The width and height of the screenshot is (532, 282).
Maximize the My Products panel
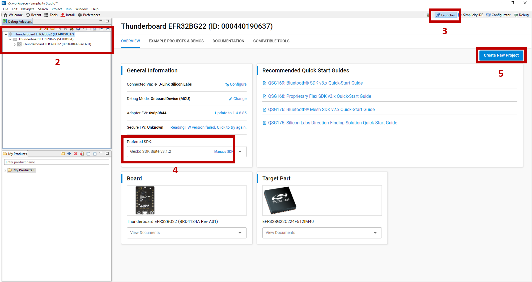tap(107, 153)
